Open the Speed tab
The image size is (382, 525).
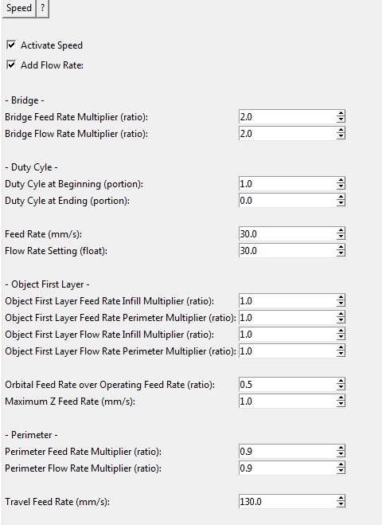(19, 8)
